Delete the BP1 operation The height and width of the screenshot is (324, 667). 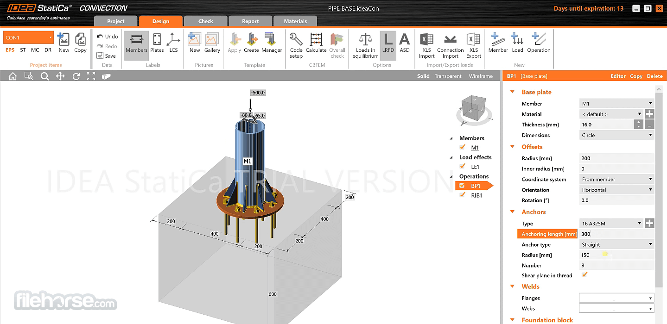coord(654,76)
